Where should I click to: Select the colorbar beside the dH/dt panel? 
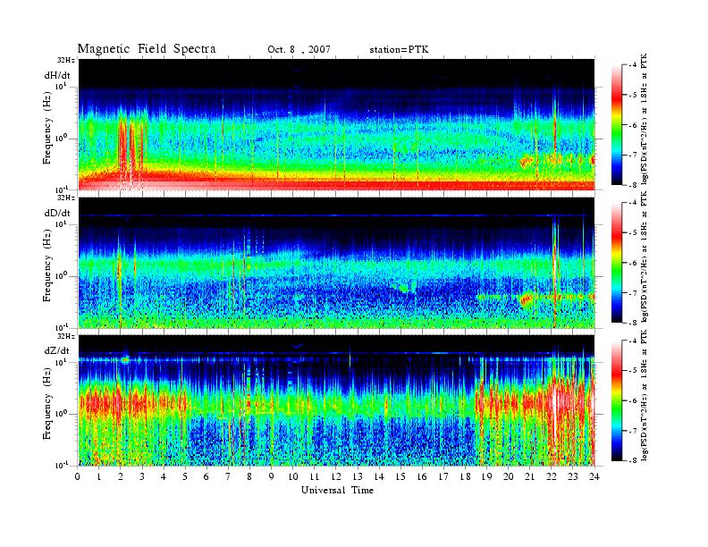point(617,125)
